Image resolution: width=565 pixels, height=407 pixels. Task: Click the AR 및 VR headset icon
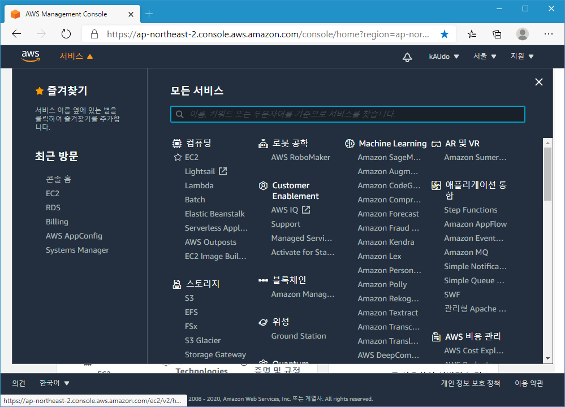coord(436,144)
